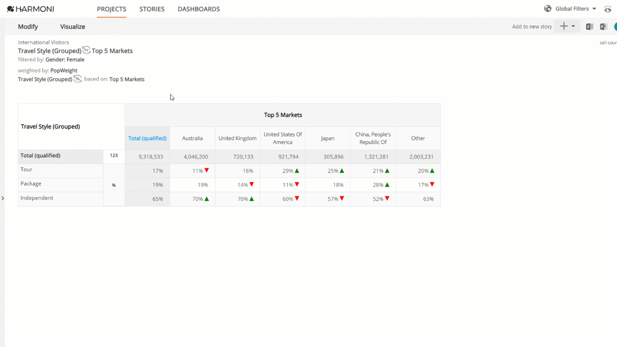Open the Modify menu
Image resolution: width=617 pixels, height=347 pixels.
coord(28,27)
